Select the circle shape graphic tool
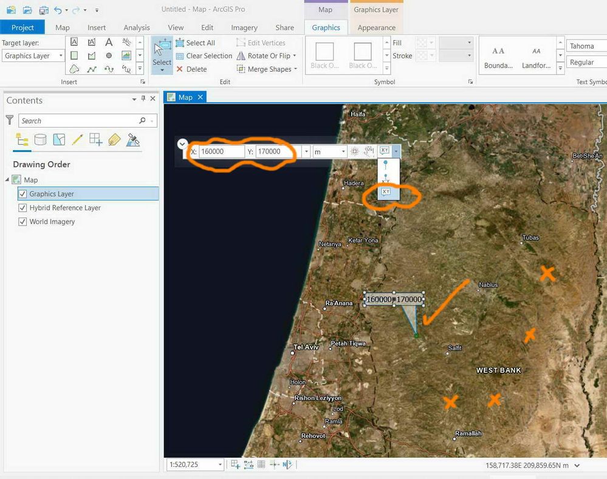Viewport: 607px width, 479px height. pyautogui.click(x=109, y=56)
